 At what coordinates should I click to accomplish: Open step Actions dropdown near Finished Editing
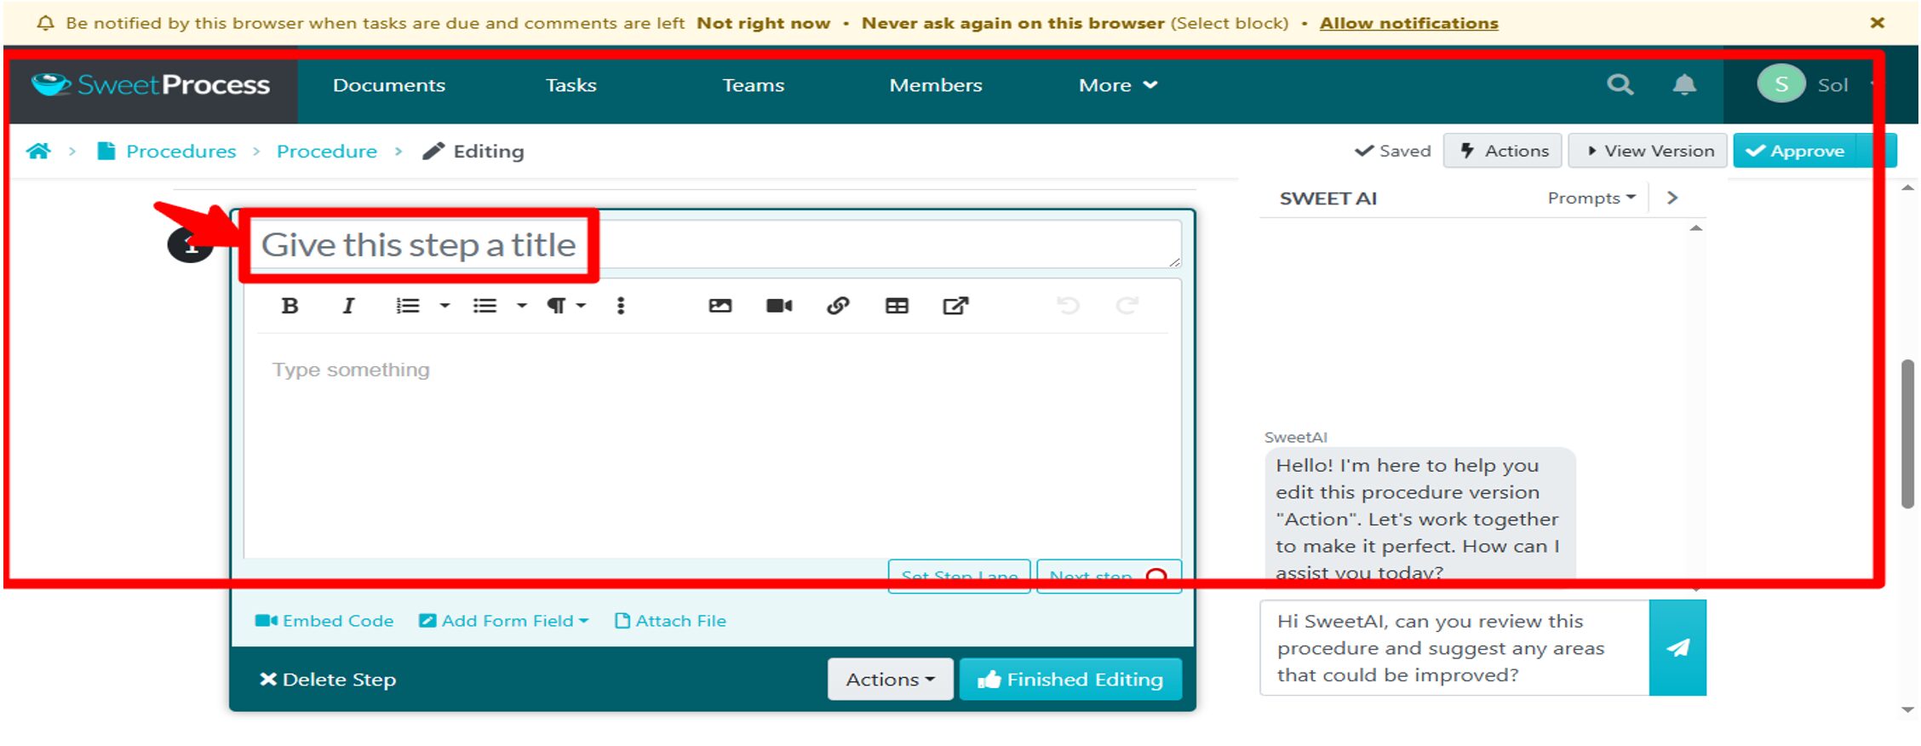890,680
